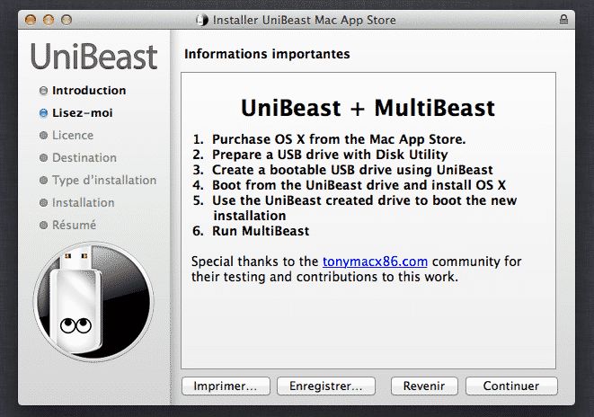Select the Installation step label
The height and width of the screenshot is (417, 594).
[x=83, y=202]
